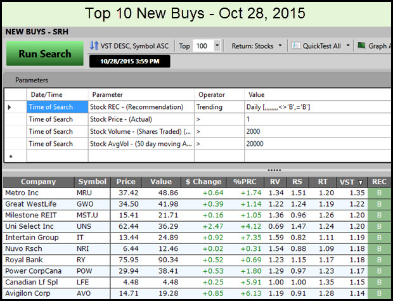Sort by RV column header
This screenshot has width=393, height=301.
point(275,182)
